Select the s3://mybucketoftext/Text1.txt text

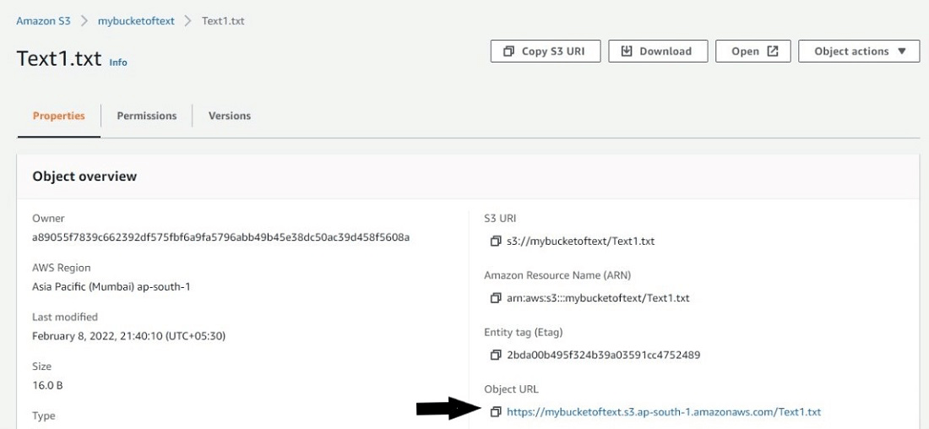pos(581,242)
